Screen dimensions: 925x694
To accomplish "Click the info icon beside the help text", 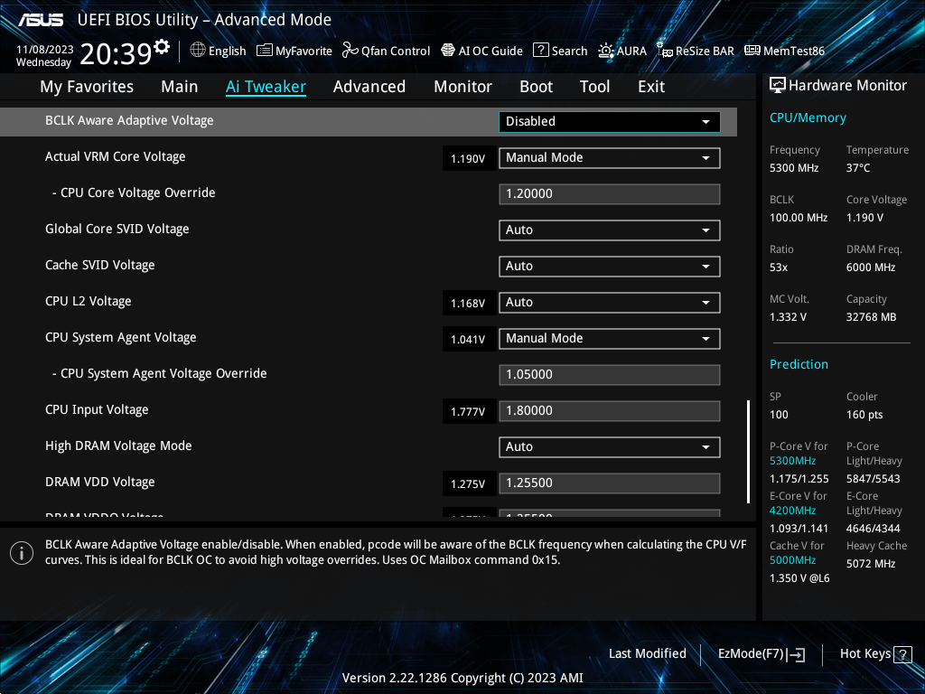I will (x=22, y=553).
